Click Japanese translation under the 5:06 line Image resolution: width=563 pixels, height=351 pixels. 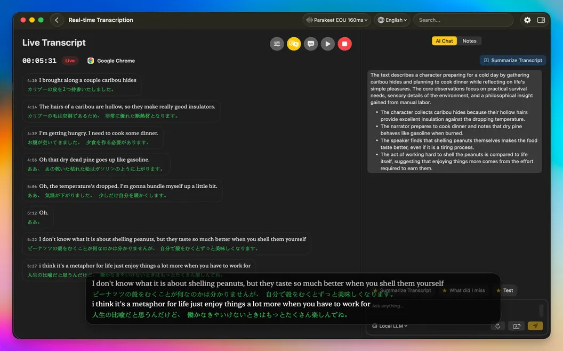pos(97,196)
